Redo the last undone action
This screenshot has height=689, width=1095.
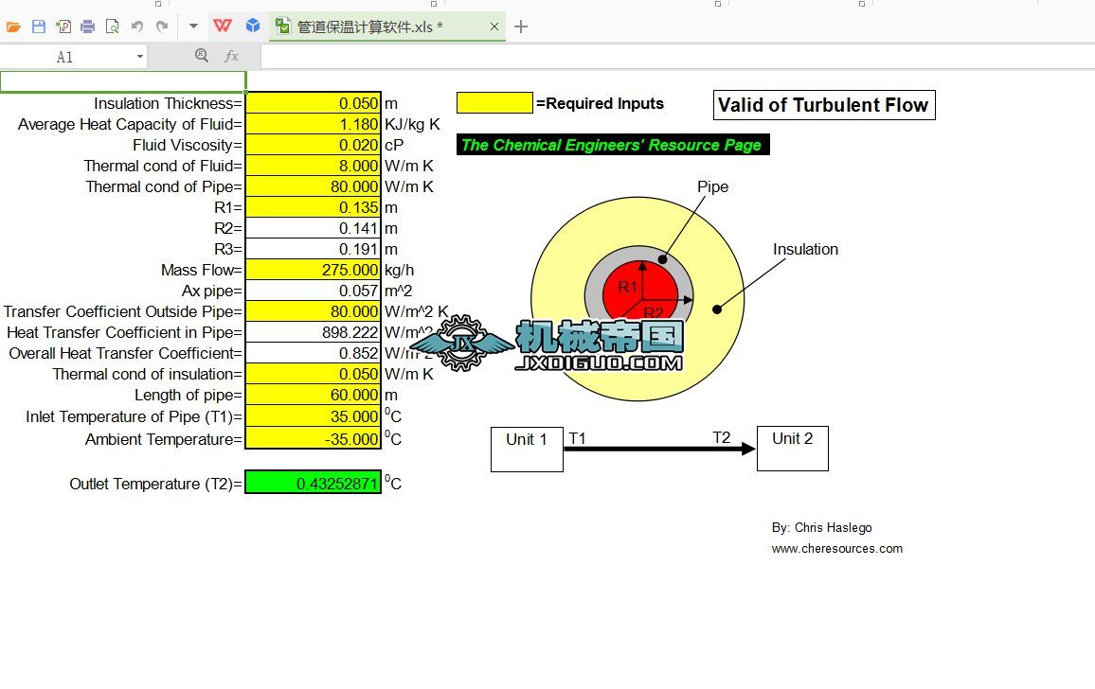pyautogui.click(x=162, y=26)
